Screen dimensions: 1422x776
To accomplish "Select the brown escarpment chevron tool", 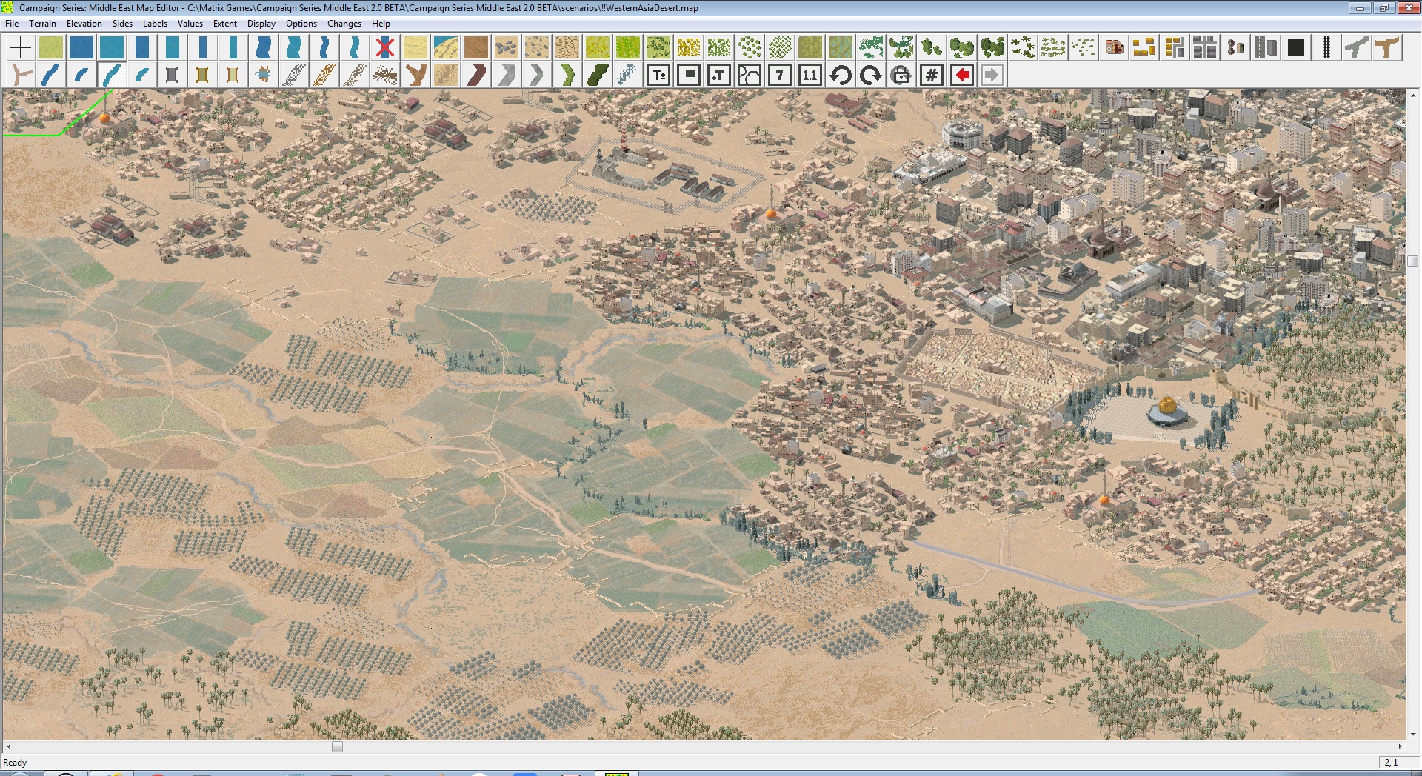I will 475,75.
